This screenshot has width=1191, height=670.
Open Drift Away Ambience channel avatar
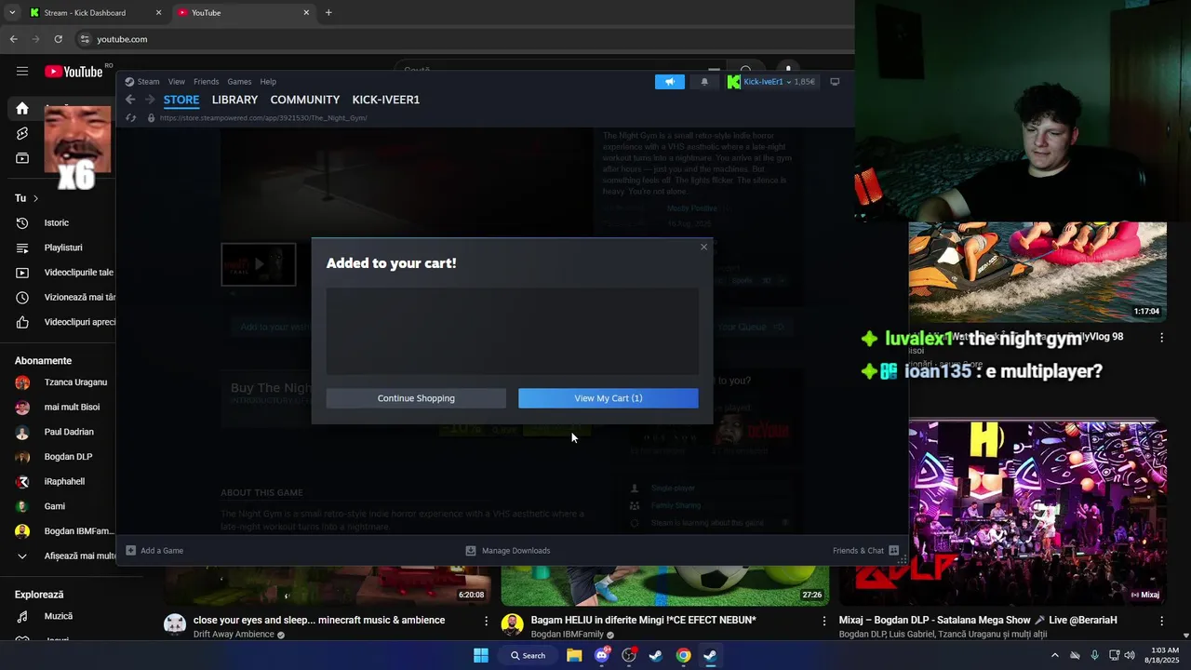175,624
